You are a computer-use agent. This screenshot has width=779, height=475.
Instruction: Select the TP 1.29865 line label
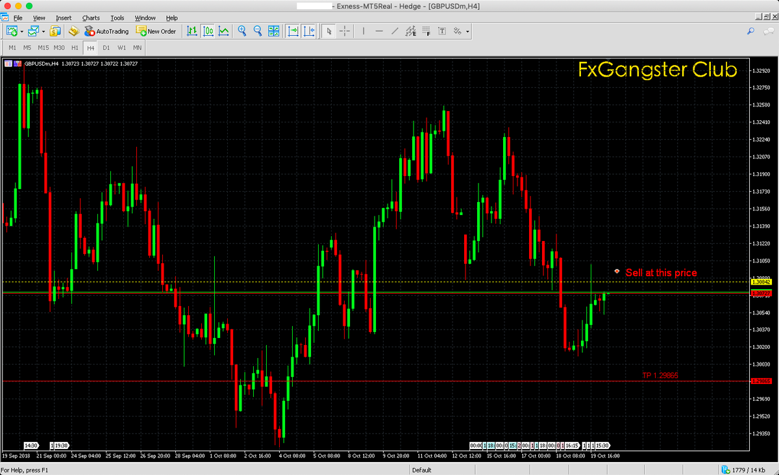pyautogui.click(x=660, y=376)
